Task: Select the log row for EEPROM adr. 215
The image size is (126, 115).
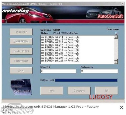Action: 60,40
